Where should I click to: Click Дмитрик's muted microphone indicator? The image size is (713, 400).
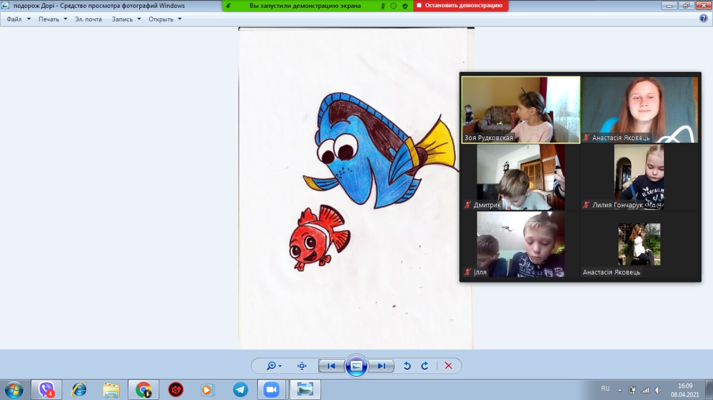[468, 205]
